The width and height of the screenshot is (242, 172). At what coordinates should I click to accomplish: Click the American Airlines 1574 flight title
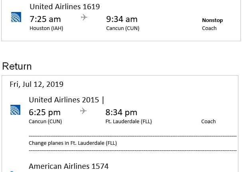(x=69, y=166)
